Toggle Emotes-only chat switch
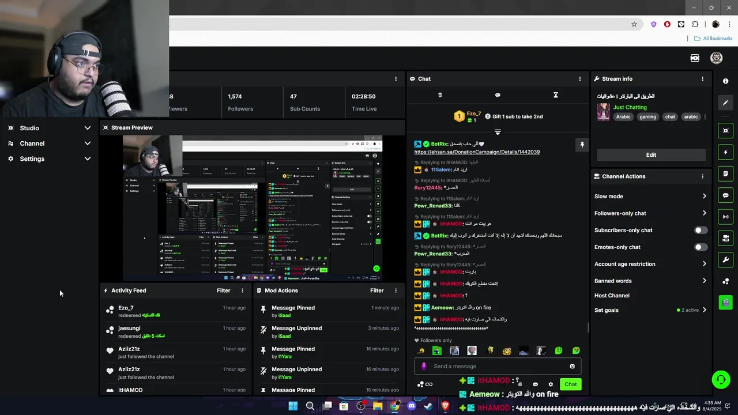Viewport: 738px width, 415px height. tap(701, 247)
